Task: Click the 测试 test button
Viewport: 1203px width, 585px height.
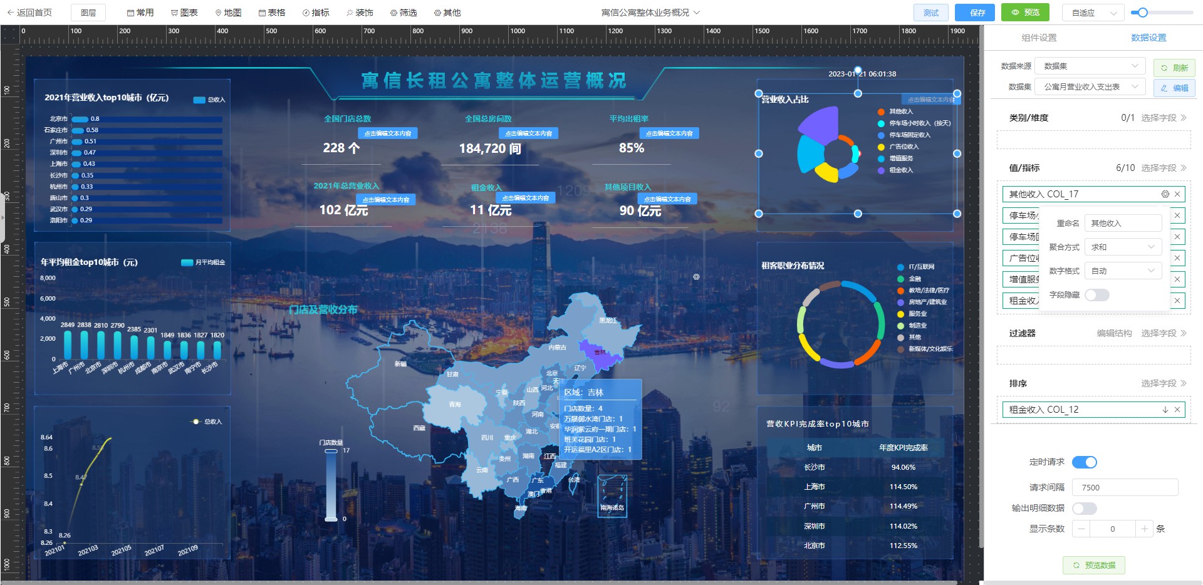Action: click(x=931, y=13)
